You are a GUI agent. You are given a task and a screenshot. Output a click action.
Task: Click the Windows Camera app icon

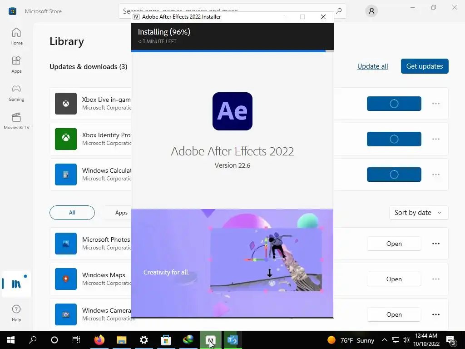click(66, 314)
